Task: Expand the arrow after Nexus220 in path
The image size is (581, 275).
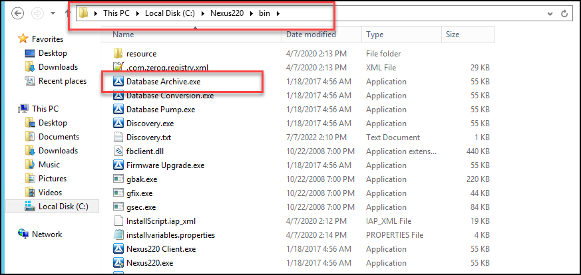Action: tap(252, 14)
